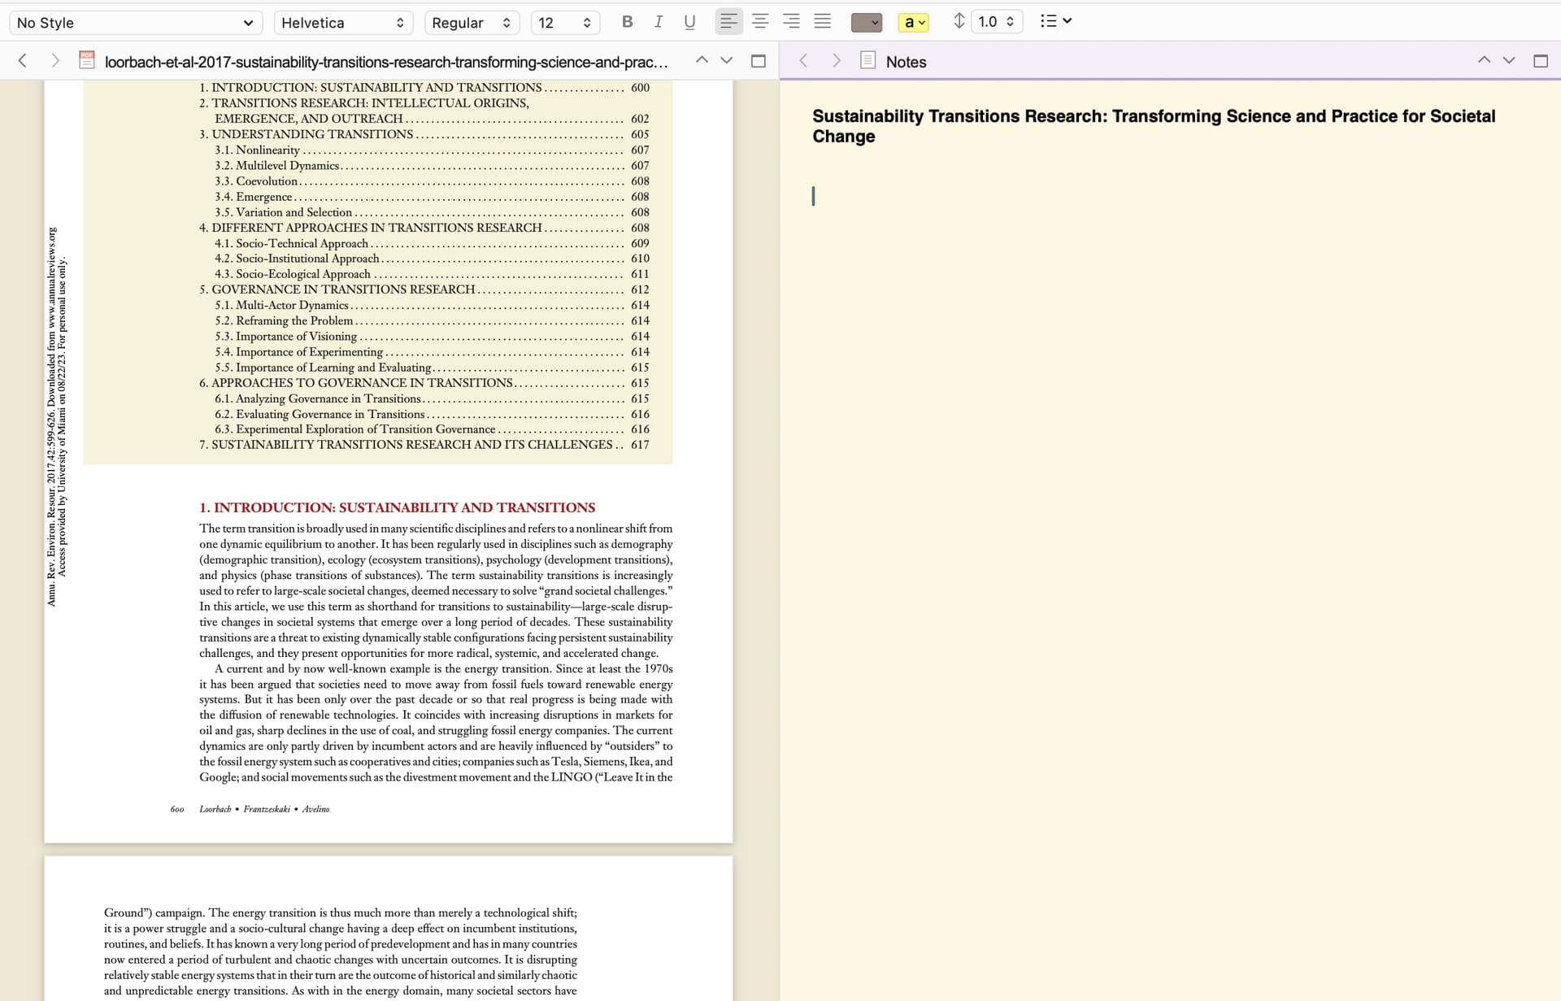This screenshot has height=1001, width=1561.
Task: Open TOC entry 3.2. Multilevel Dynamics
Action: tap(432, 165)
